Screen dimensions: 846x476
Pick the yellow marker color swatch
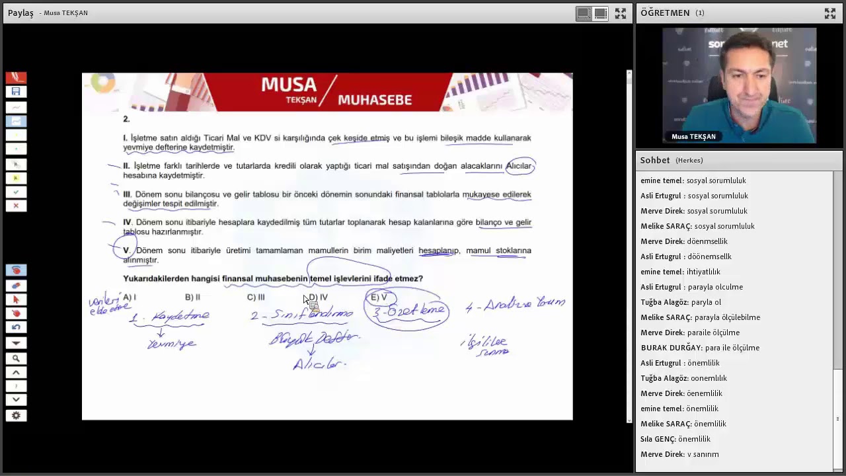(16, 136)
